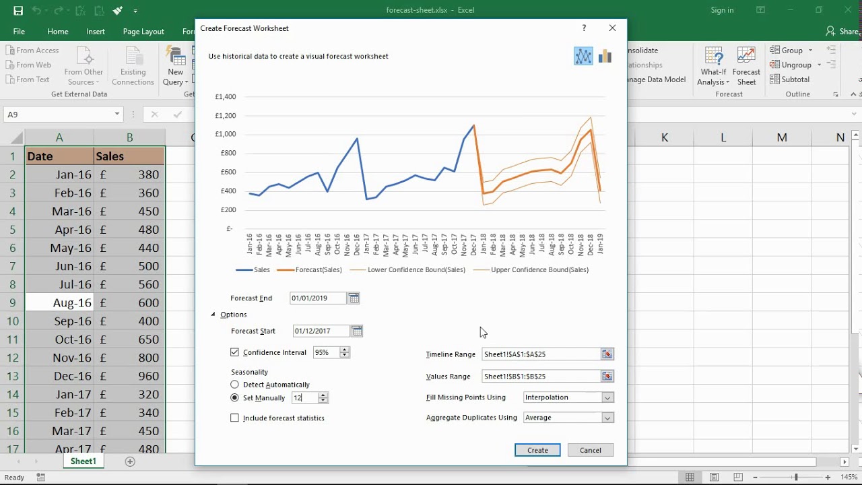Screen dimensions: 862x485
Task: Click the Cancel button
Action: tap(591, 450)
